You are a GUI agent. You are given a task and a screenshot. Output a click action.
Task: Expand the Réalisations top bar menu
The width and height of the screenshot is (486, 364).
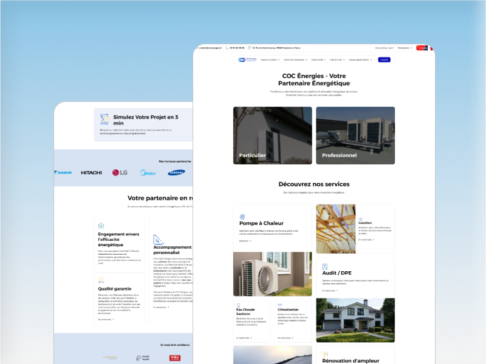pyautogui.click(x=405, y=48)
